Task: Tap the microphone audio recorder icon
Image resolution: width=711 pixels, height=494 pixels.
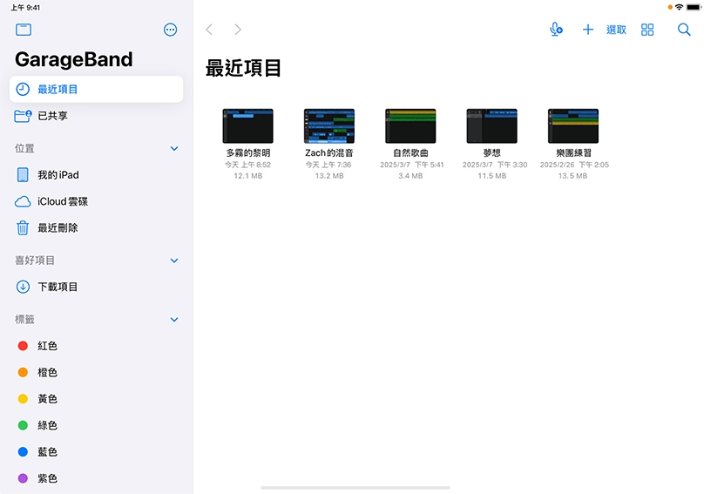Action: pyautogui.click(x=556, y=30)
